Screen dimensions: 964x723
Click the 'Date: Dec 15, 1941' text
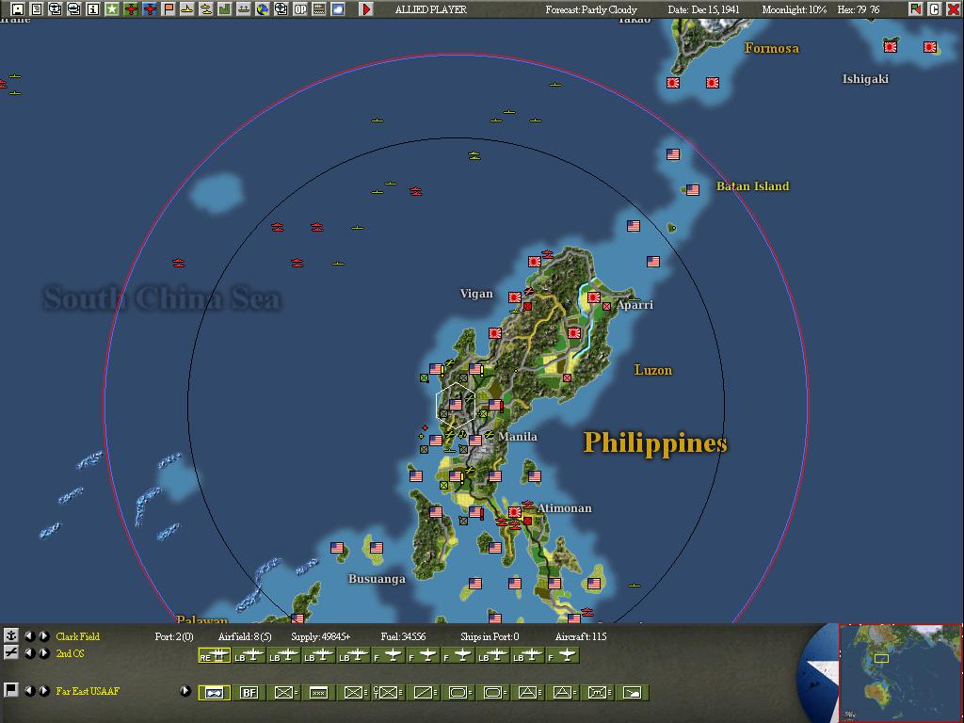[x=704, y=9]
